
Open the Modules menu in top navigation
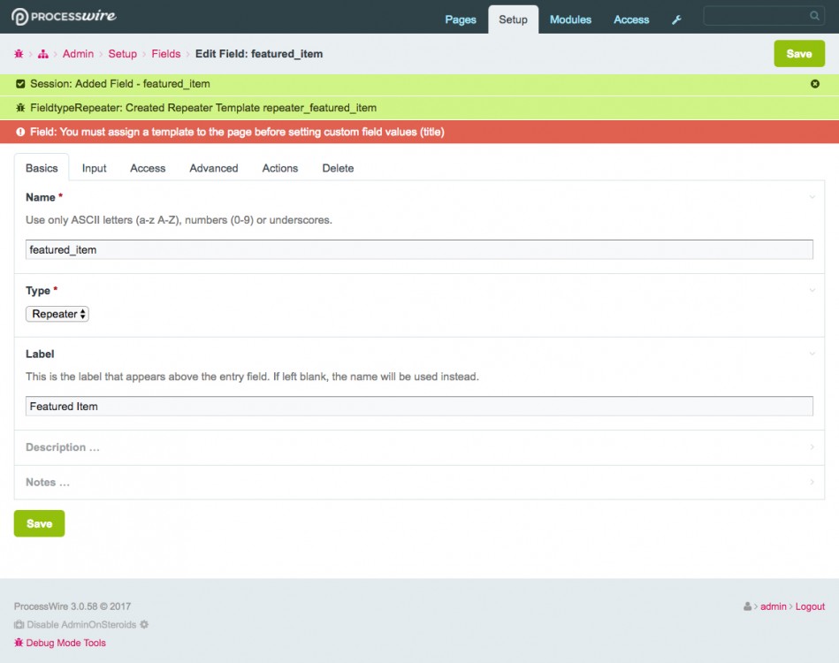pos(570,19)
